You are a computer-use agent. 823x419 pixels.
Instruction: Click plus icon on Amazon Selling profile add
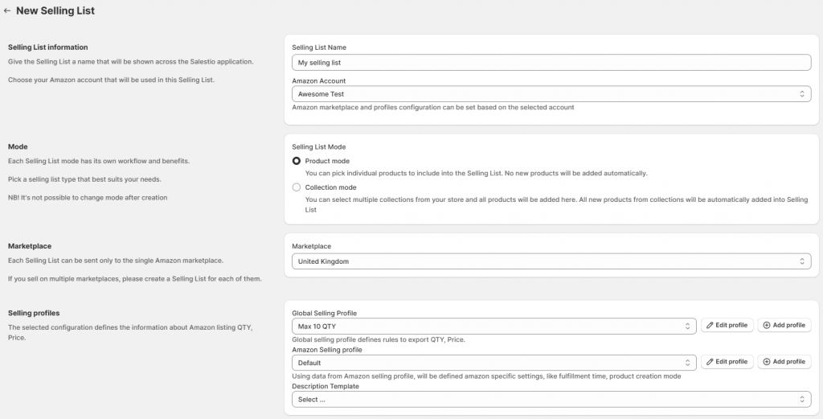click(x=766, y=362)
